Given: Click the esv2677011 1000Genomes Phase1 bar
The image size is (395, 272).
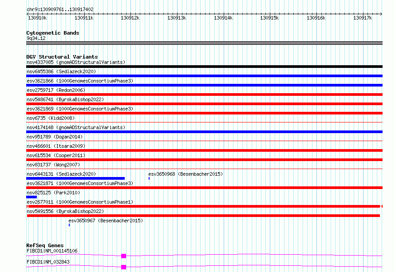Looking at the screenshot, I should tap(204, 206).
